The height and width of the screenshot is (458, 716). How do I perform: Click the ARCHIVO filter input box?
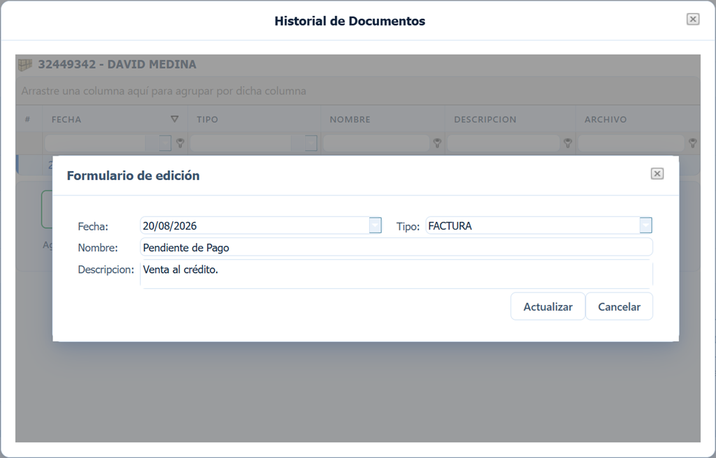click(x=631, y=143)
